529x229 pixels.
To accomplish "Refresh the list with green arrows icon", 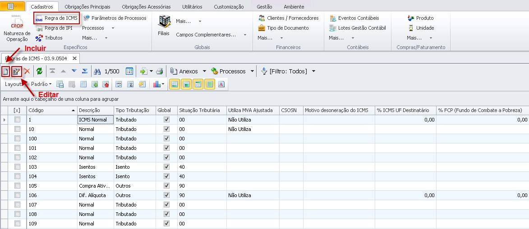I will (40, 72).
